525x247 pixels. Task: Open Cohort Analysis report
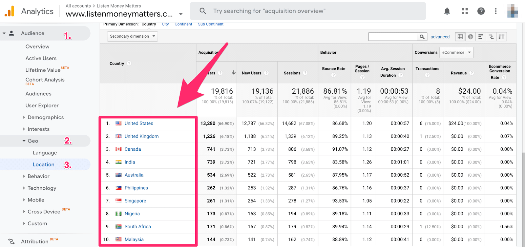(45, 80)
